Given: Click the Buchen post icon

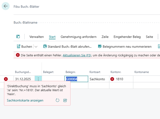Looking at the screenshot, I should coord(19,46).
